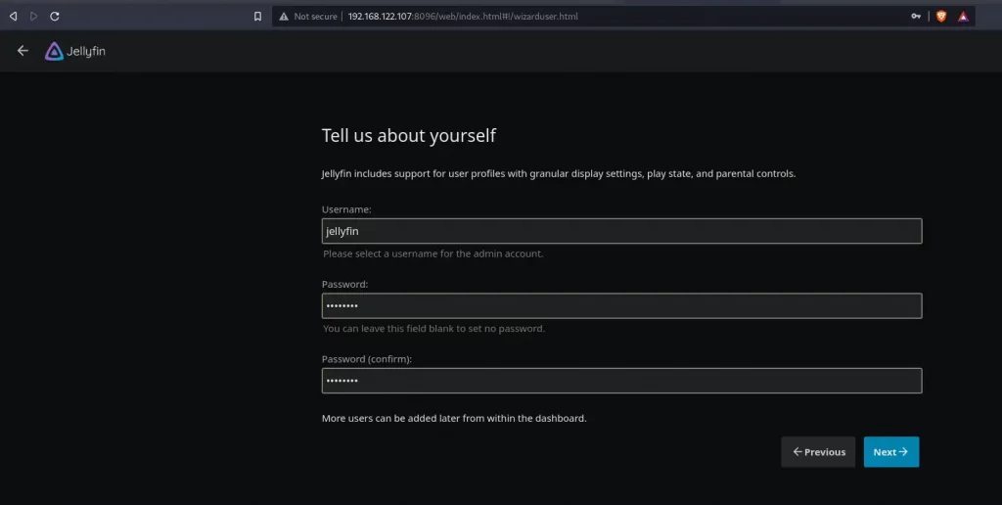Image resolution: width=1002 pixels, height=505 pixels.
Task: Click the blank password hint text
Action: [433, 329]
